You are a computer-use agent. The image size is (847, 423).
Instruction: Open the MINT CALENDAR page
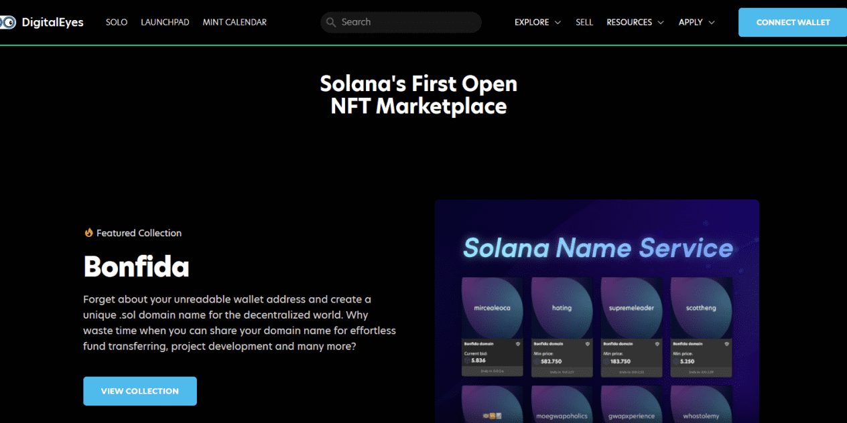235,22
